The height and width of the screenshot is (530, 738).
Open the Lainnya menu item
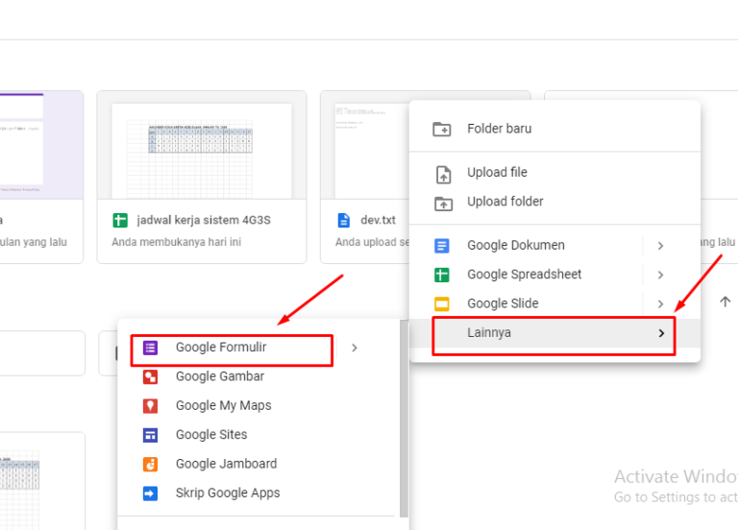coord(554,333)
